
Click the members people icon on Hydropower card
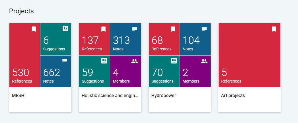point(204,61)
